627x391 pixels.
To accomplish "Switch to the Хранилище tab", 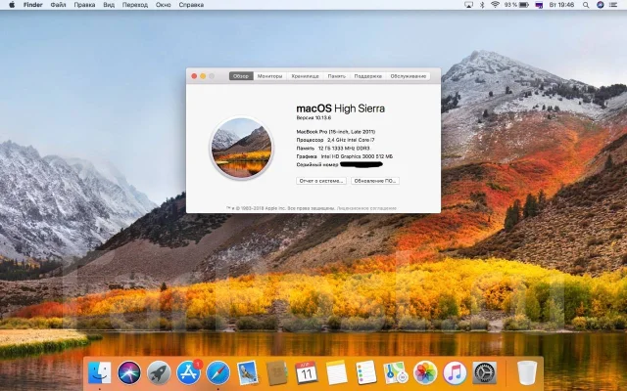I will pyautogui.click(x=305, y=76).
